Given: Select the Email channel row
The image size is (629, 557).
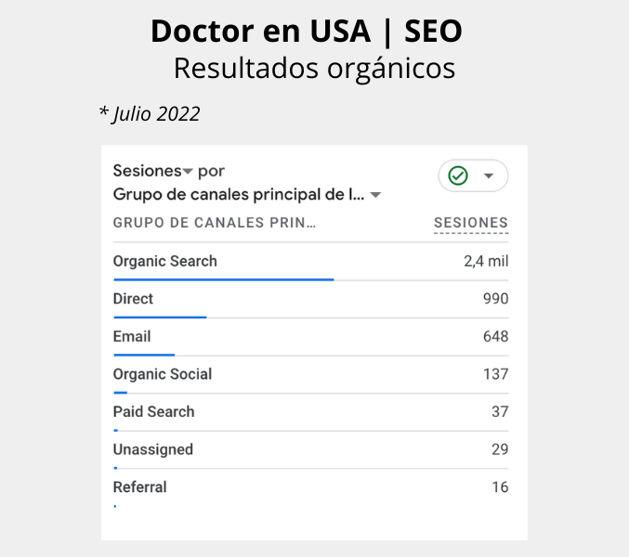Looking at the screenshot, I should click(311, 337).
